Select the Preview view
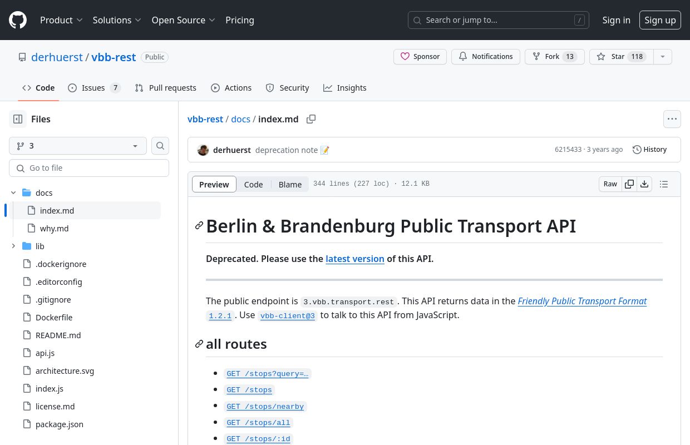Viewport: 690px width, 445px height. tap(214, 184)
